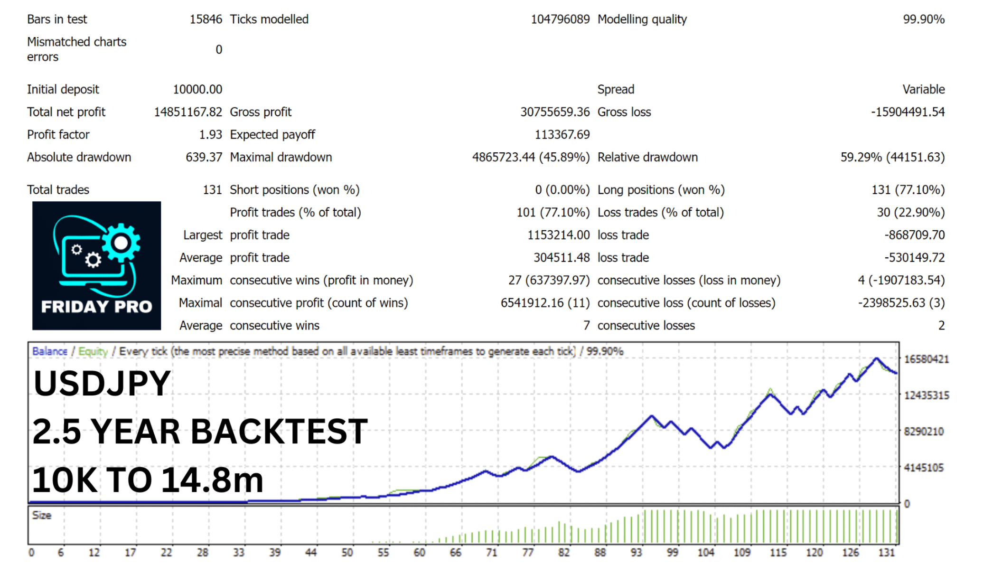Image resolution: width=983 pixels, height=564 pixels.
Task: Click the Profit factor value 1.93
Action: (210, 135)
